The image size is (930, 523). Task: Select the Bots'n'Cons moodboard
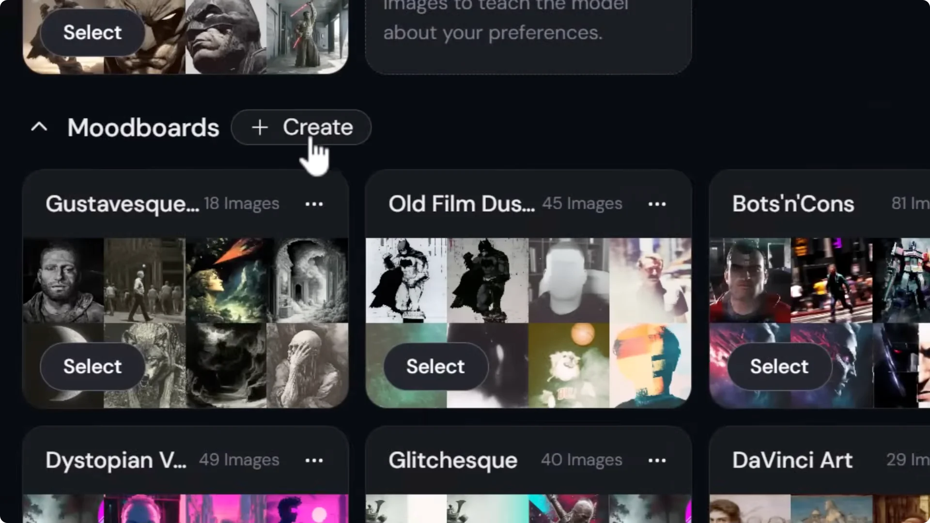(778, 367)
